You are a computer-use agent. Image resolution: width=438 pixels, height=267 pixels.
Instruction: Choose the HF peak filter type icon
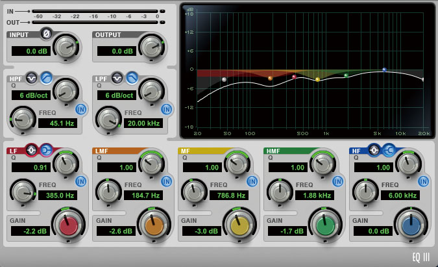(x=374, y=150)
